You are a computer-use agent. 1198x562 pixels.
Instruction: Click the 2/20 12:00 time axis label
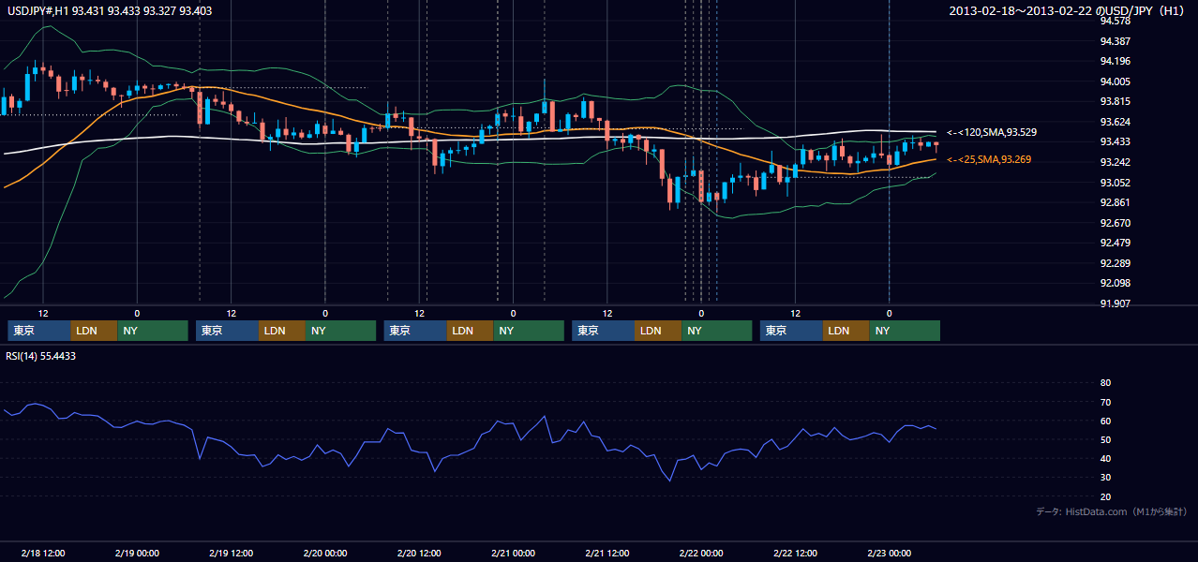(x=419, y=553)
